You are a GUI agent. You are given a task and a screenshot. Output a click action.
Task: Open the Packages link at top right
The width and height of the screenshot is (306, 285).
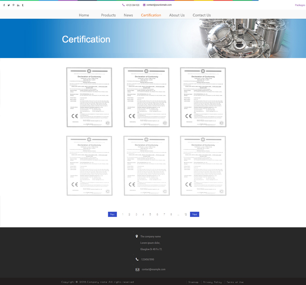click(x=300, y=5)
